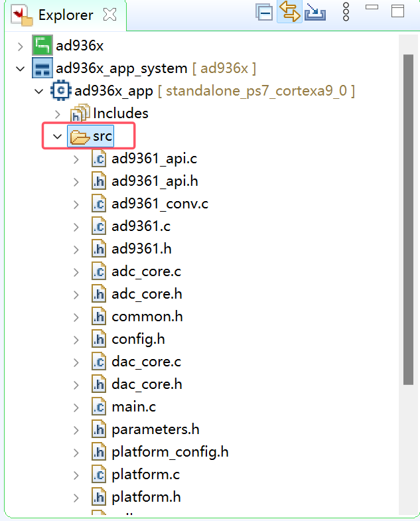420x521 pixels.
Task: Click the ad936x platform icon
Action: coord(42,45)
